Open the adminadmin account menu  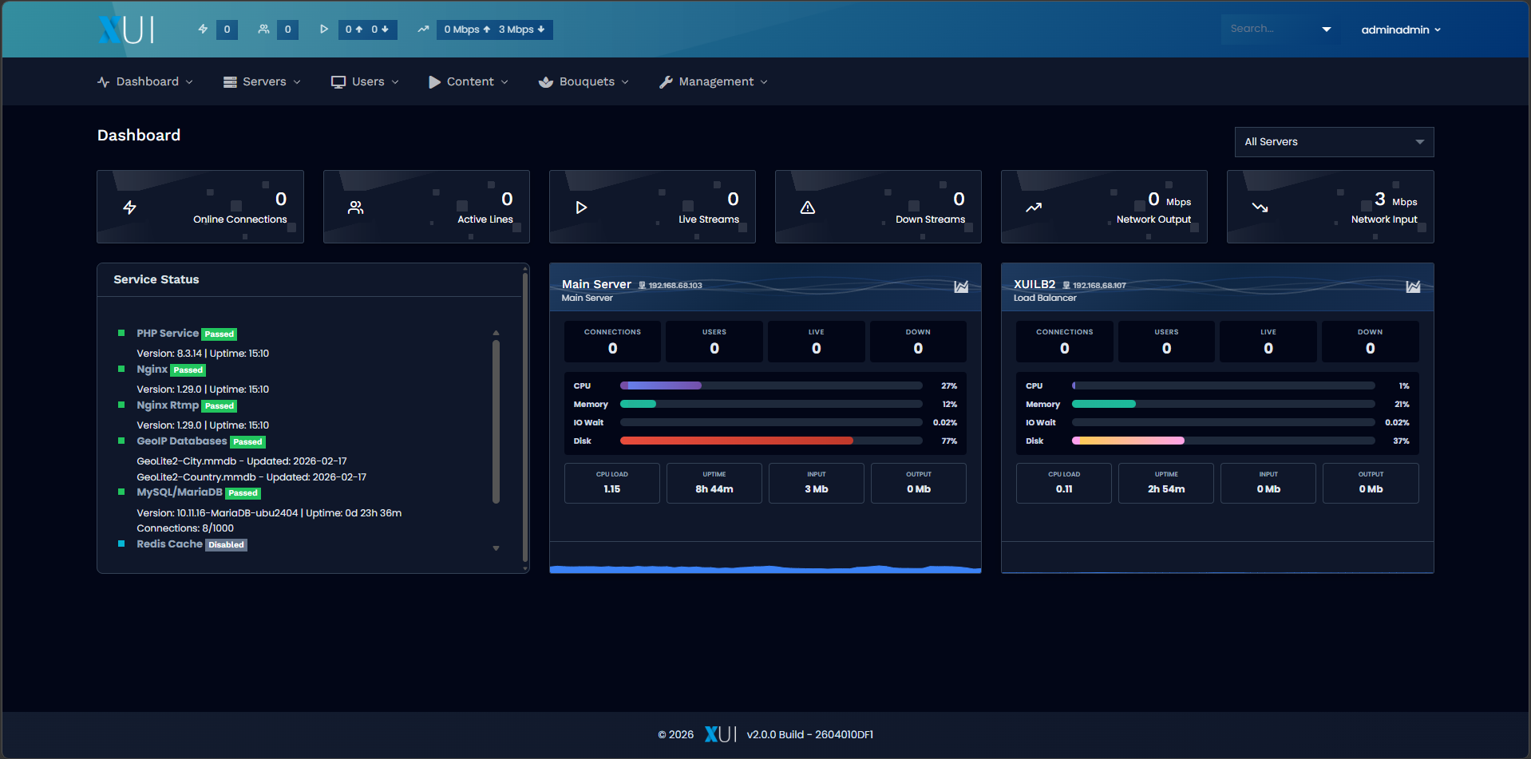(1401, 30)
